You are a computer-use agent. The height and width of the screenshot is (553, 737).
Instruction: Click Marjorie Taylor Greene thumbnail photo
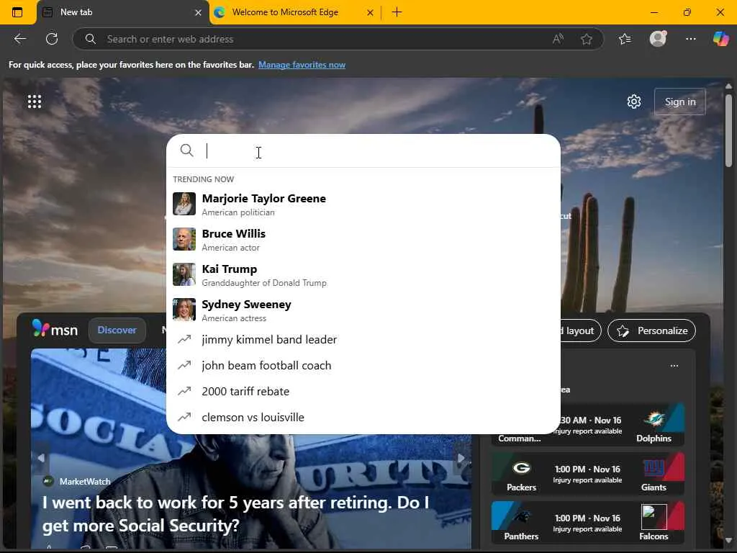(x=184, y=204)
